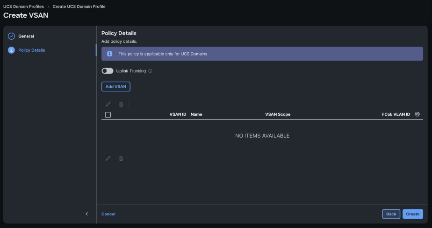Check the select-all checkbox in the table header
Image resolution: width=432 pixels, height=228 pixels.
108,115
